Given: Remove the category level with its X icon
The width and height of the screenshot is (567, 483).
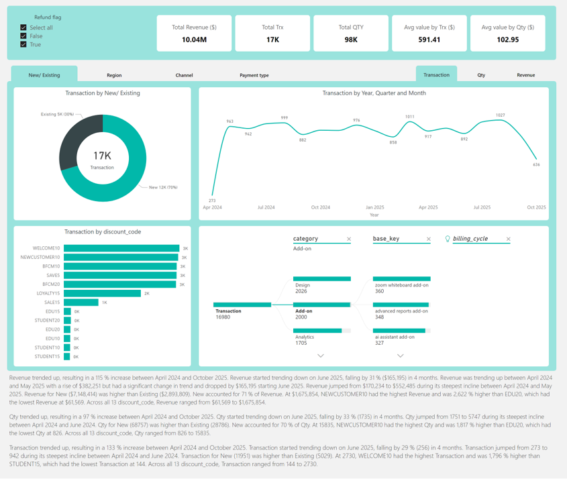Looking at the screenshot, I should tap(349, 239).
